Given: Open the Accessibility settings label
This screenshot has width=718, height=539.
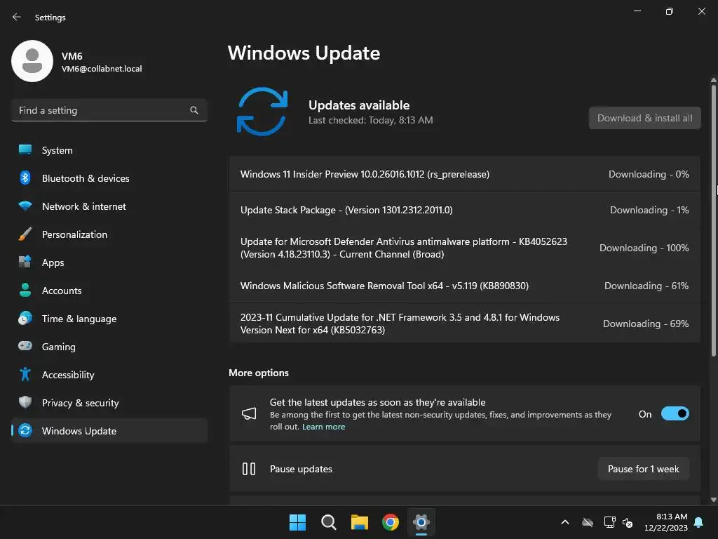Looking at the screenshot, I should click(x=68, y=375).
